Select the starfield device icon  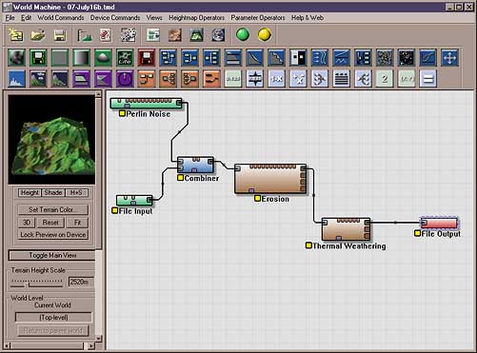407,58
